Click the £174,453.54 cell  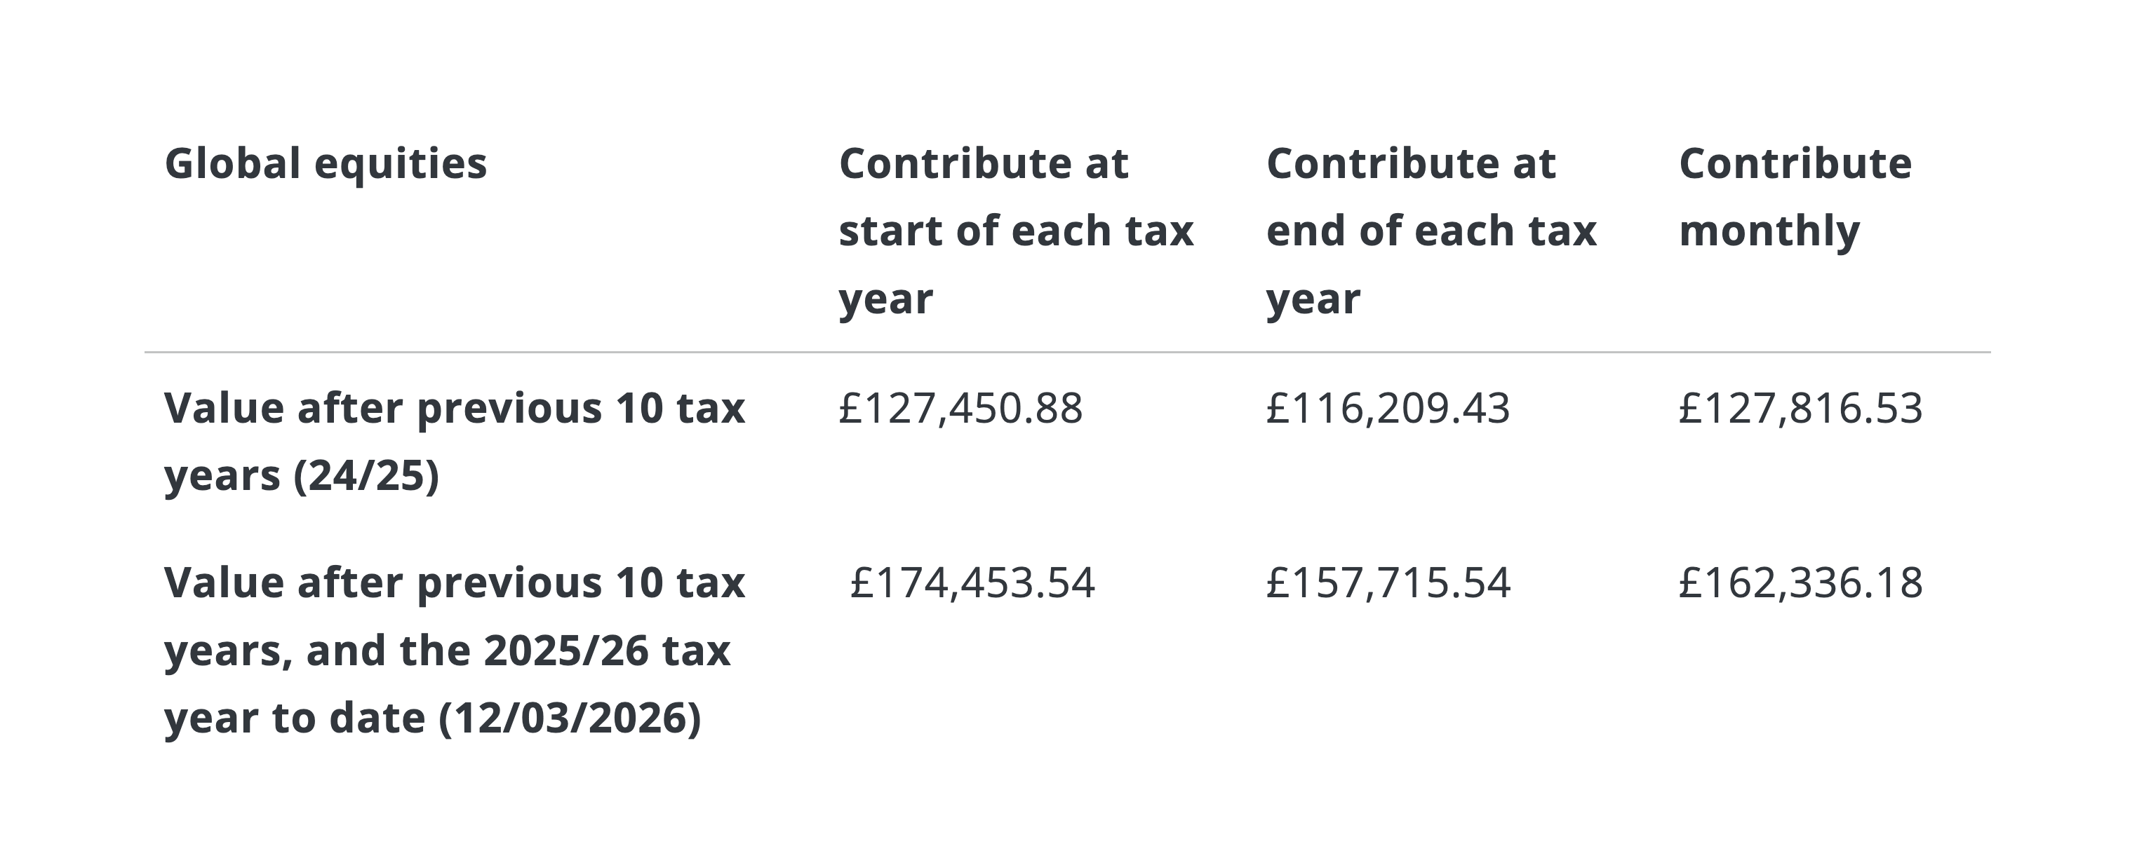[972, 583]
